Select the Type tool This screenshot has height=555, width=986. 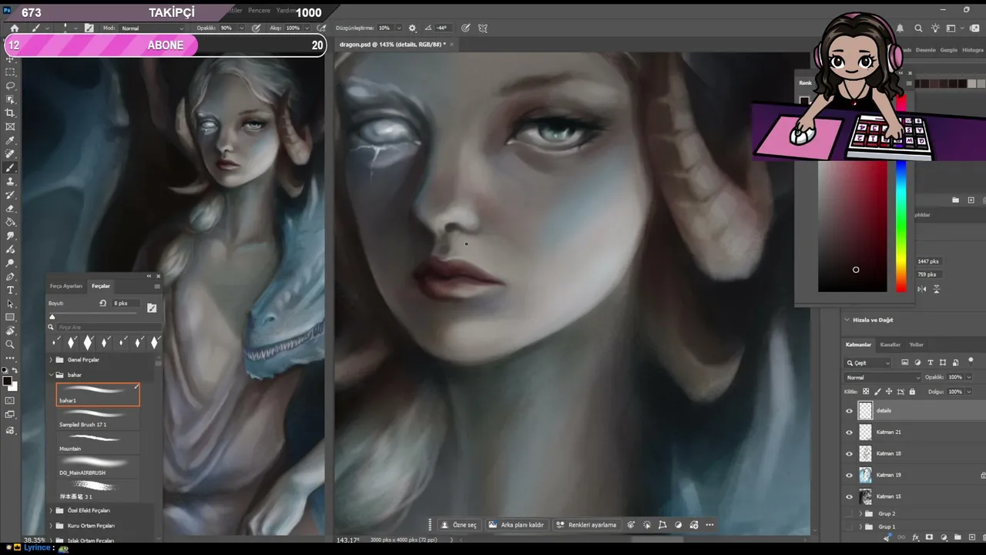tap(10, 291)
